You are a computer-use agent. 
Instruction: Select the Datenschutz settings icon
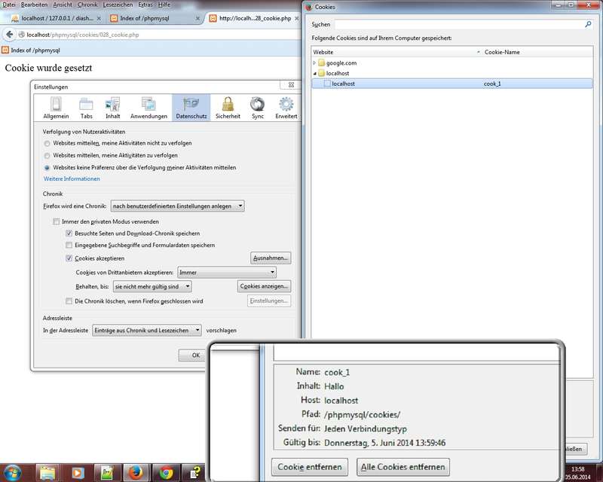[191, 108]
